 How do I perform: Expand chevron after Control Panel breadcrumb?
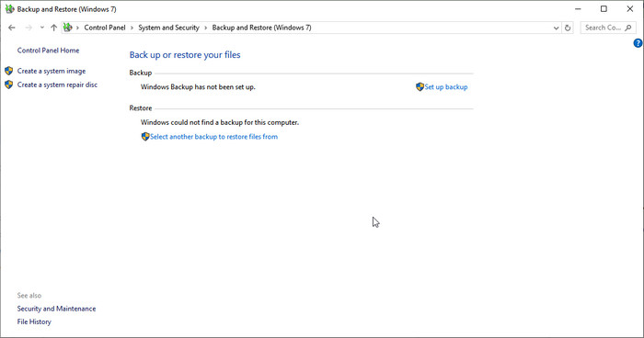pyautogui.click(x=132, y=28)
